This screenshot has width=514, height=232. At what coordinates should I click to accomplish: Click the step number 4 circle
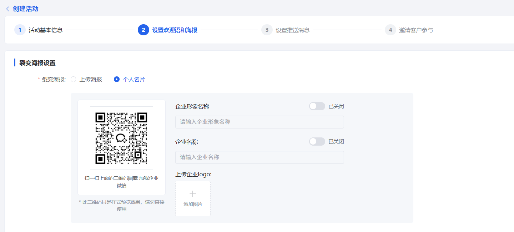(x=390, y=30)
